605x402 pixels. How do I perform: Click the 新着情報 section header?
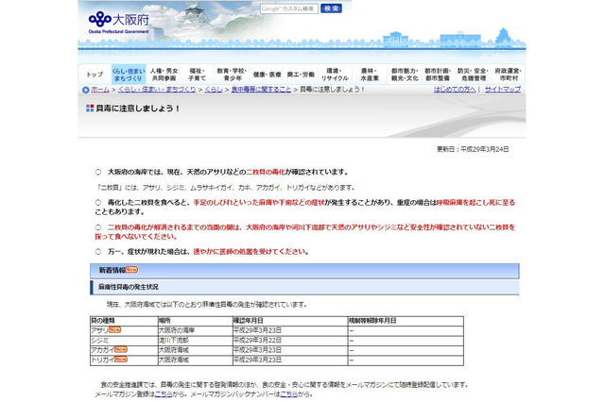[304, 271]
